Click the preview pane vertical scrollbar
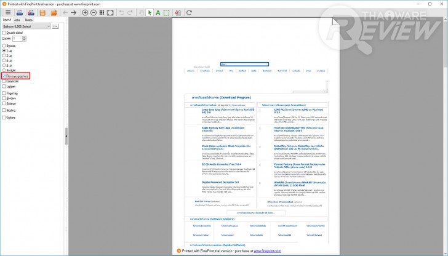Image resolution: width=448 pixels, height=256 pixels. coord(446,136)
